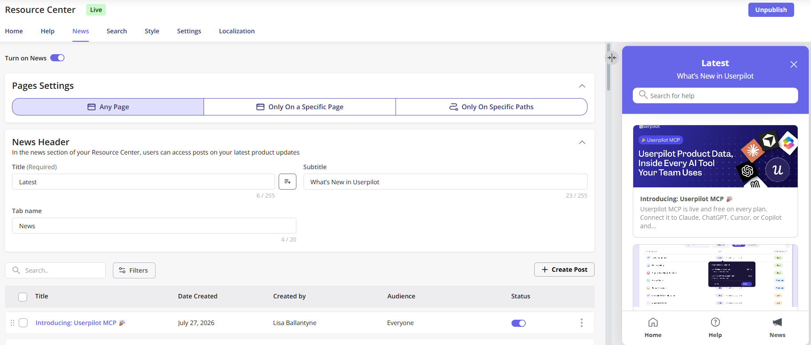Click the posts Search.. input field
Image resolution: width=811 pixels, height=345 pixels.
(x=55, y=270)
